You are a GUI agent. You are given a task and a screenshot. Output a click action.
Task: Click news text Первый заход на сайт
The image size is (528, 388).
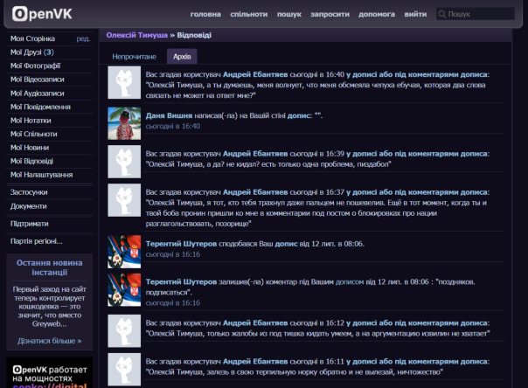pos(50,307)
